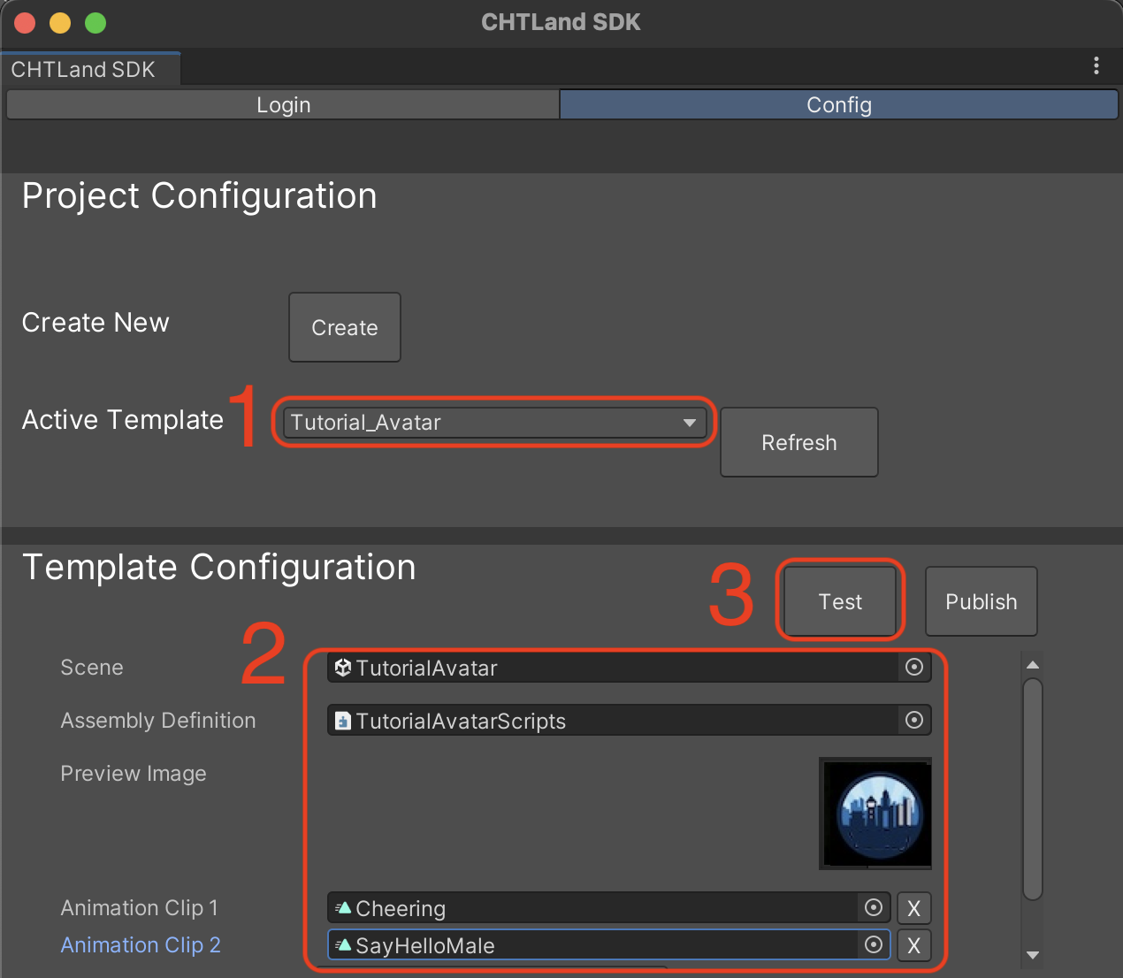
Task: Open object picker for SayHelloMale clip
Action: tap(874, 945)
